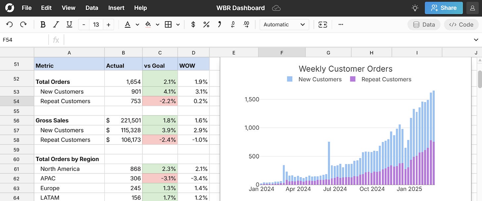
Task: Select the North America cell
Action: point(69,169)
